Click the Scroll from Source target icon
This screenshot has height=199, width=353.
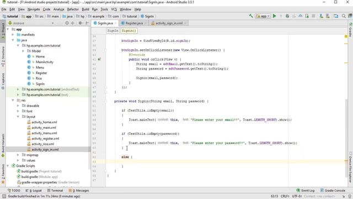click(x=67, y=23)
